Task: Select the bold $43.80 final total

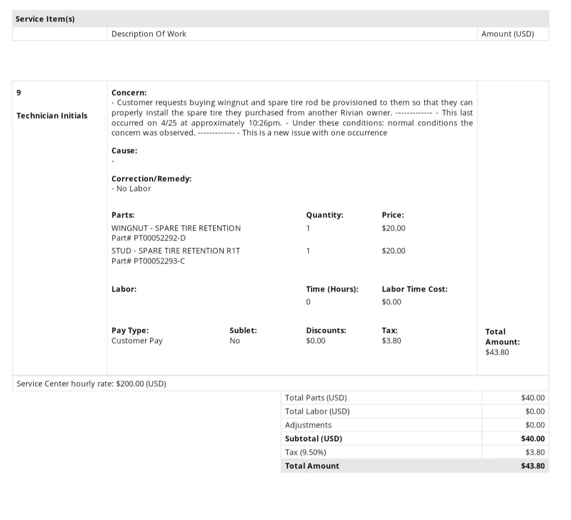Action: 533,466
